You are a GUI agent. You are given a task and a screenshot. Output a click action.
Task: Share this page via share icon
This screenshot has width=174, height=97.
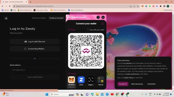tap(134, 6)
